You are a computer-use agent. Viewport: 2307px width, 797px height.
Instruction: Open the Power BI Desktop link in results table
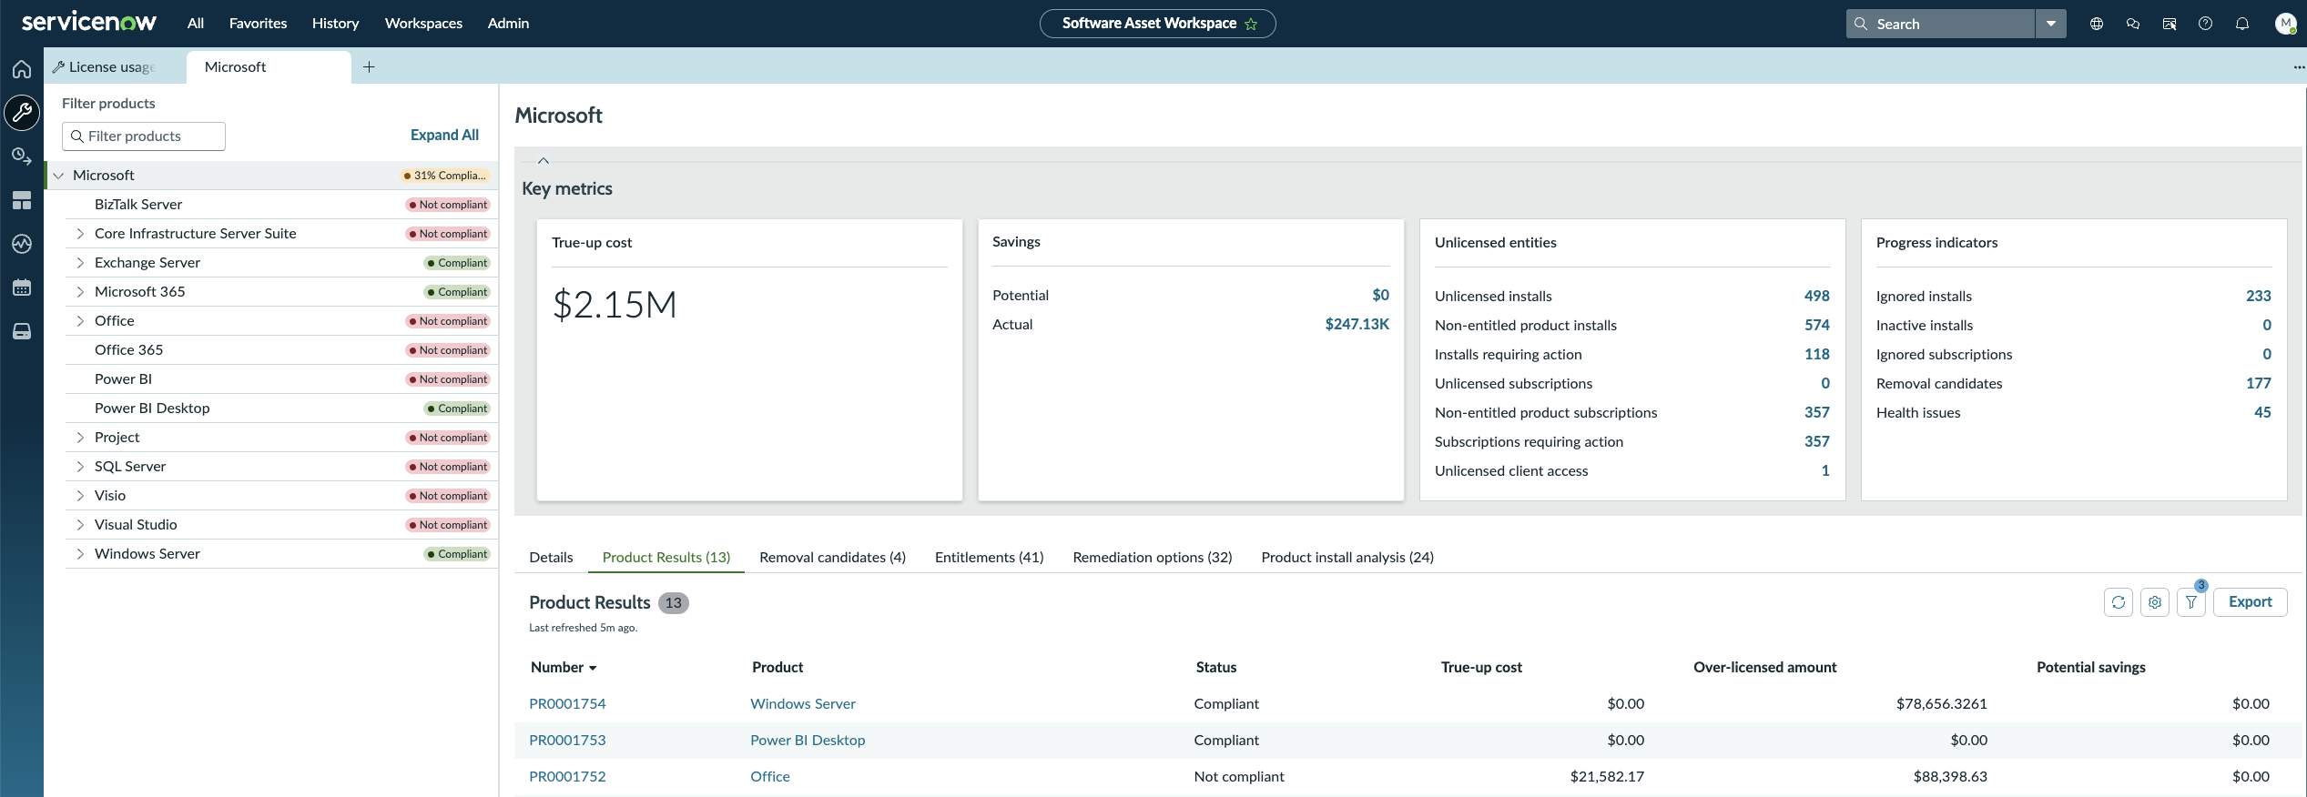[x=808, y=740]
